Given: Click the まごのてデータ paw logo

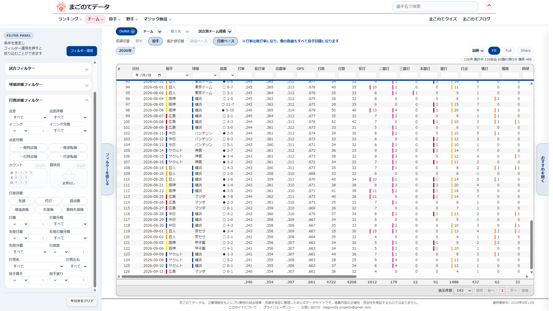Looking at the screenshot, I should (61, 7).
